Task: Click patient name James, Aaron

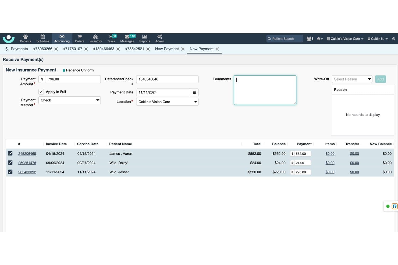Action: coord(121,154)
